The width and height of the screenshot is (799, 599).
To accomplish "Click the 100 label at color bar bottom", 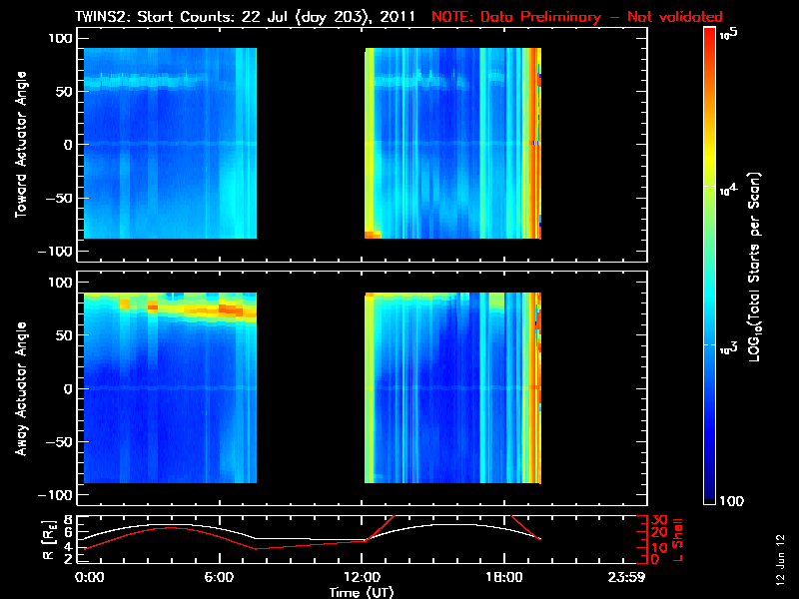I will point(731,501).
